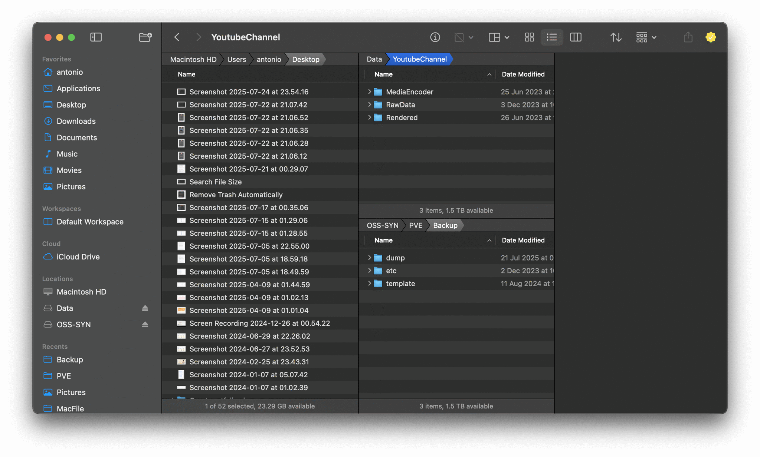Click the forward navigation arrow
The image size is (760, 457).
pyautogui.click(x=199, y=37)
